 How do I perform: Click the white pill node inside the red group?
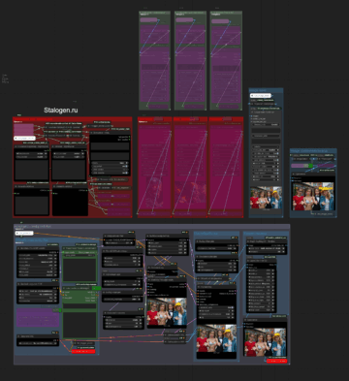coord(24,139)
